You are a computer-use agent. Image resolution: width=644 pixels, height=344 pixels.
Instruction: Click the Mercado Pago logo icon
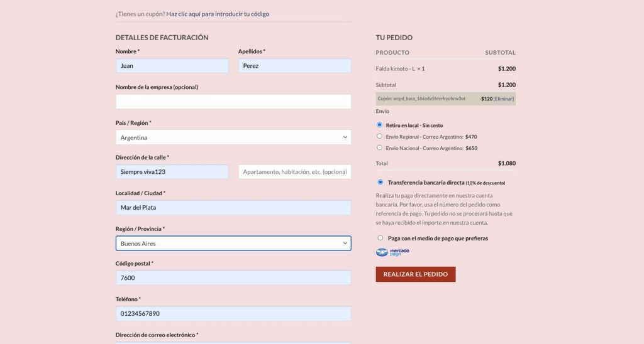pyautogui.click(x=392, y=252)
